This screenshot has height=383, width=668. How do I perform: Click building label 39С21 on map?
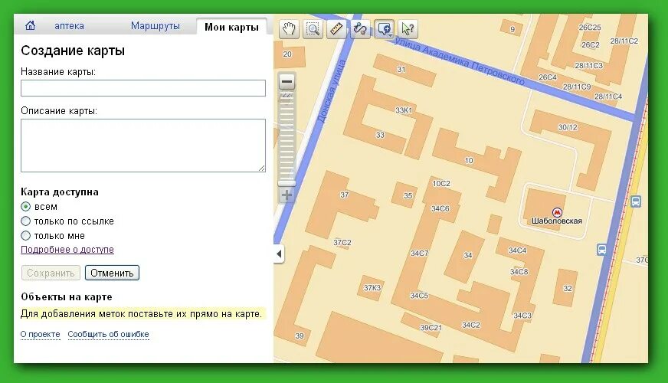pyautogui.click(x=431, y=328)
